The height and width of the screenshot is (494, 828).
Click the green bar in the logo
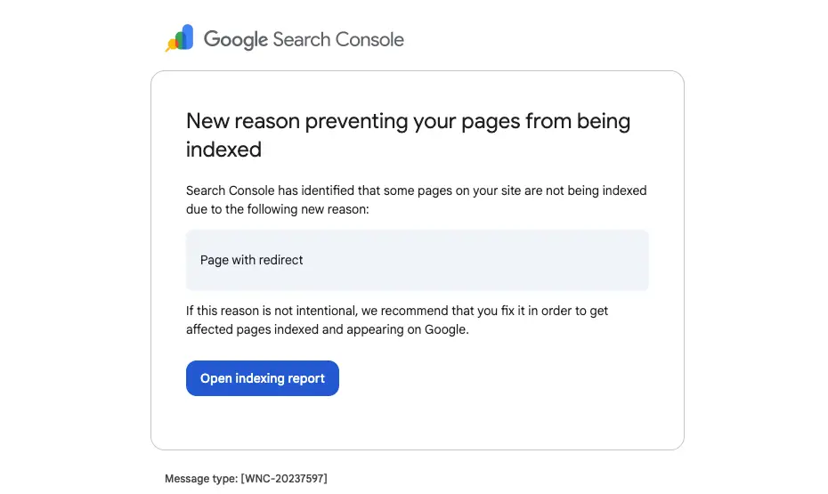[x=179, y=41]
